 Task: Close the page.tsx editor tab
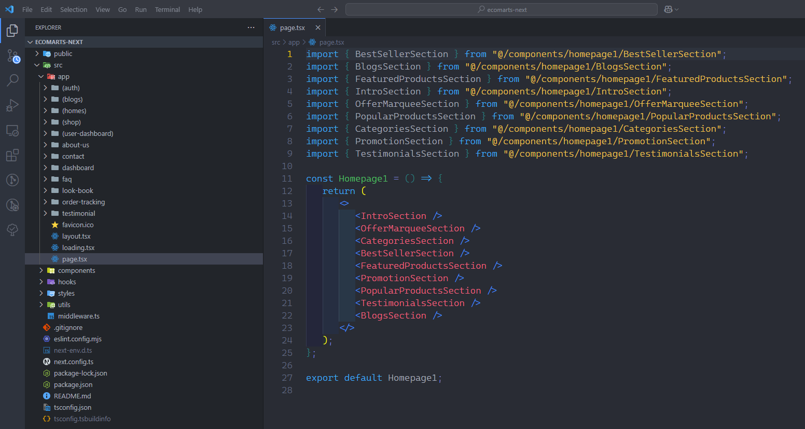pyautogui.click(x=318, y=27)
